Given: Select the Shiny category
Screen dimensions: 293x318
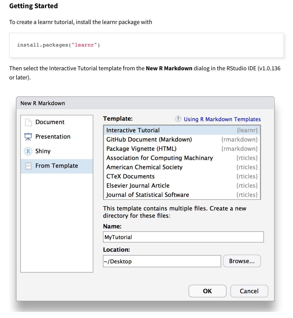Looking at the screenshot, I should point(57,151).
